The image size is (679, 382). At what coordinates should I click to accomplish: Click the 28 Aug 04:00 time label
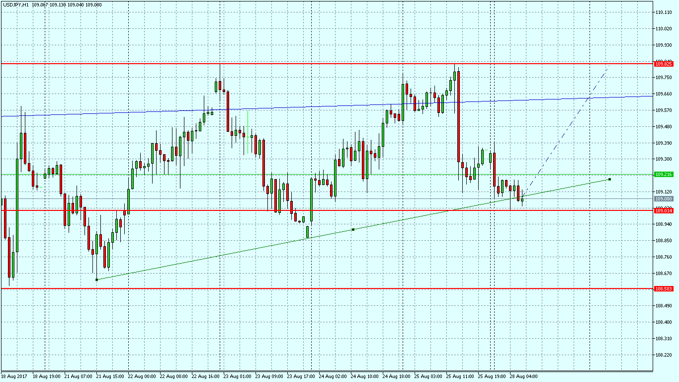524,377
